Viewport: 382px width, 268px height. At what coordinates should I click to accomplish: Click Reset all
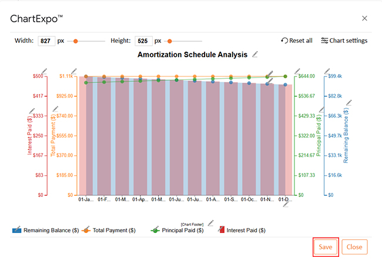tap(297, 41)
